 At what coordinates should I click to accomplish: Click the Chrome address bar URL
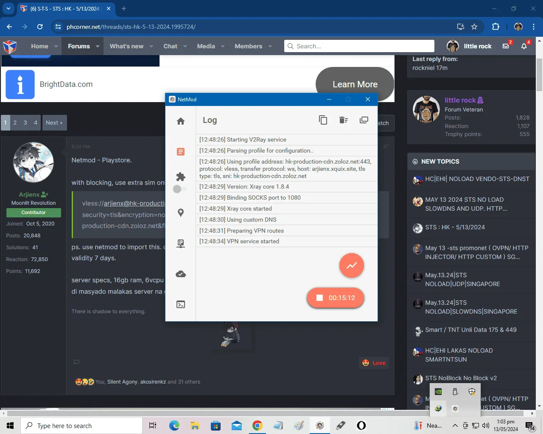[131, 27]
